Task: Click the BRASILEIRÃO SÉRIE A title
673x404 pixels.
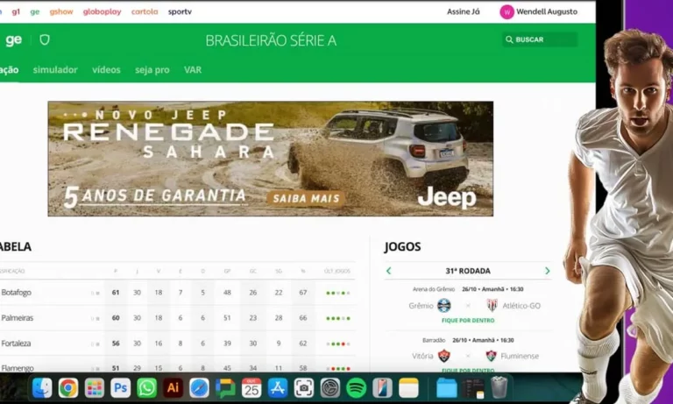Action: [271, 40]
